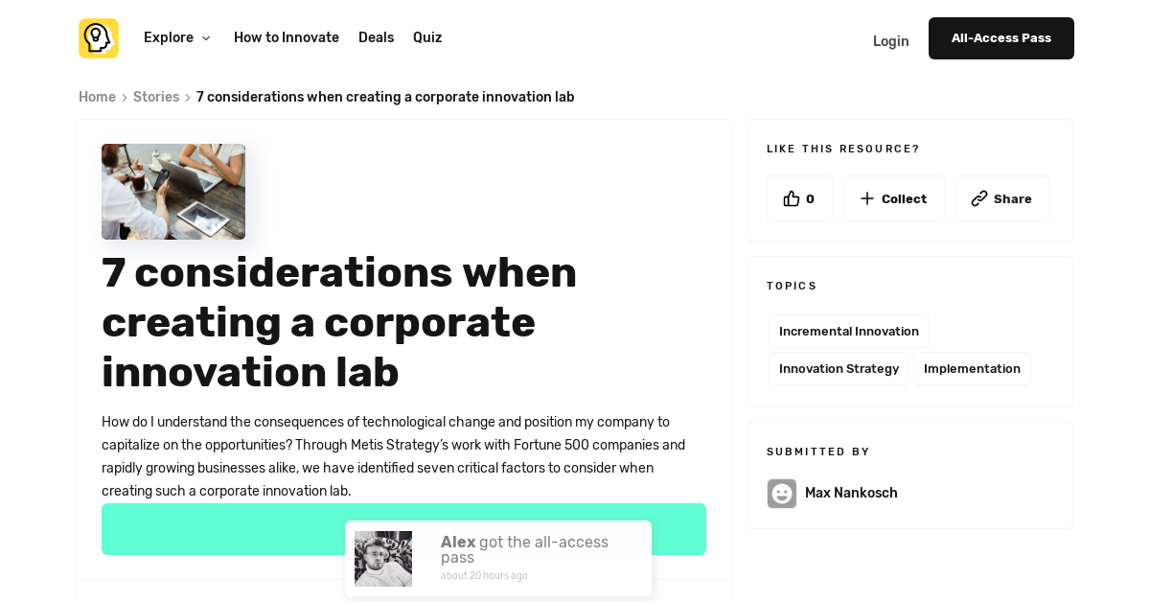The width and height of the screenshot is (1150, 602).
Task: Toggle the like on this resource
Action: (x=799, y=198)
